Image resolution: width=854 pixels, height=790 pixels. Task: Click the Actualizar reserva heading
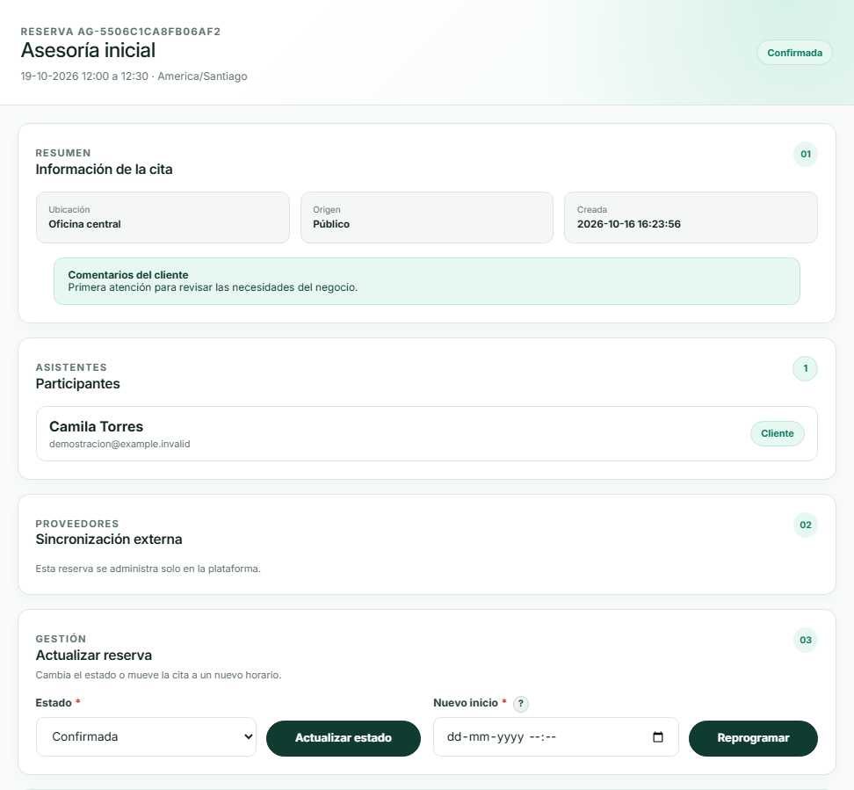(x=94, y=656)
